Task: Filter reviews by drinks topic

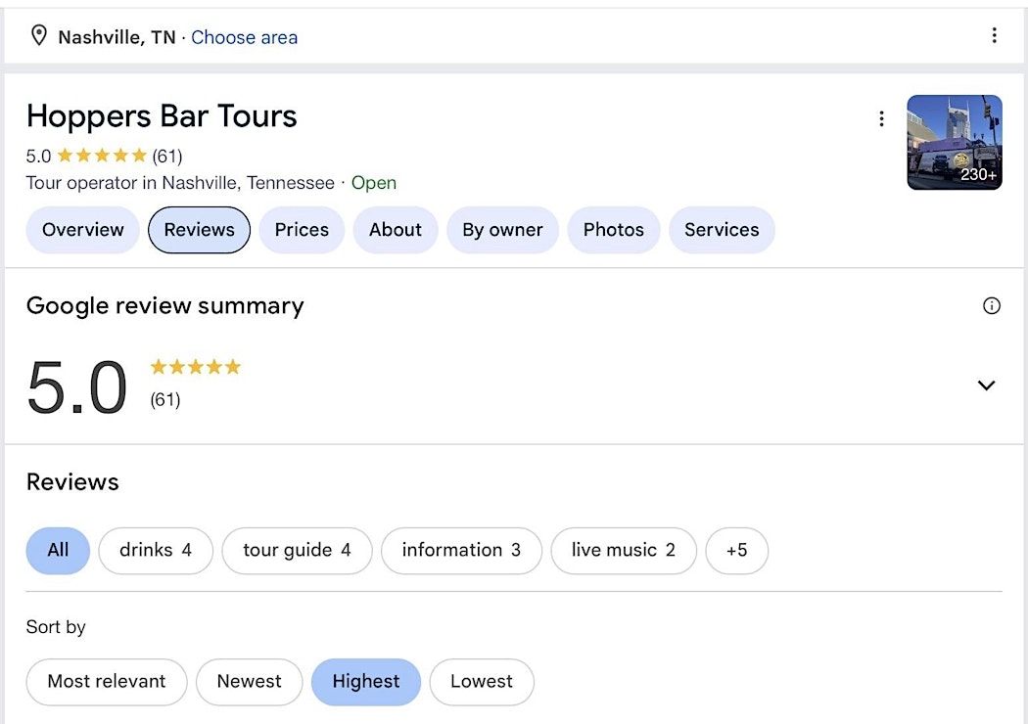Action: 155,550
